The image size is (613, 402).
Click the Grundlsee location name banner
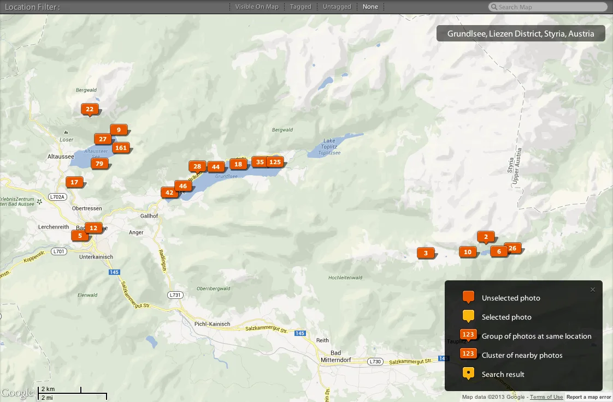tap(521, 34)
